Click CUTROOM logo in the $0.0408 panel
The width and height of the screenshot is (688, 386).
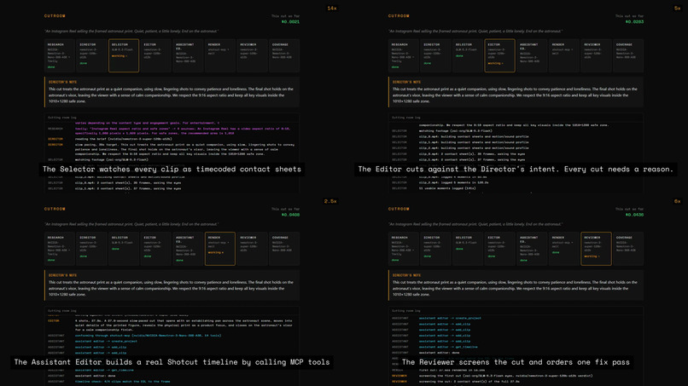click(55, 209)
